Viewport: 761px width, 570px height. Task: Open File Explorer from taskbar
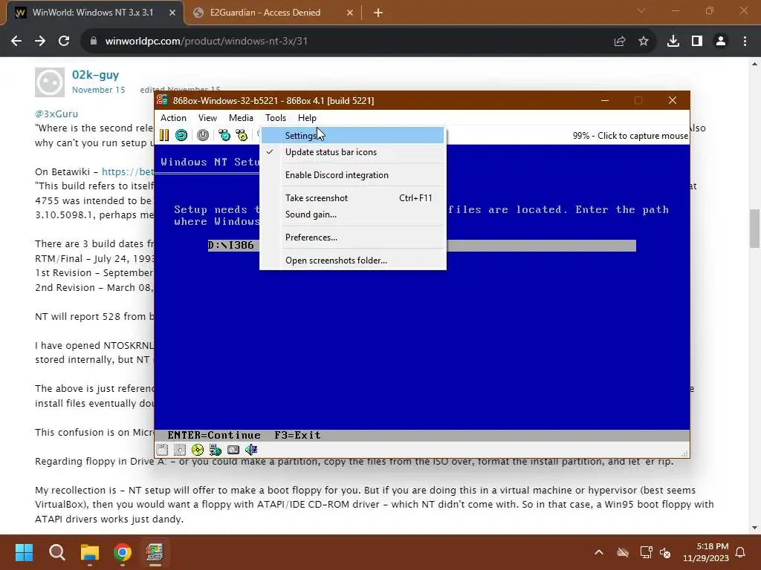[90, 552]
